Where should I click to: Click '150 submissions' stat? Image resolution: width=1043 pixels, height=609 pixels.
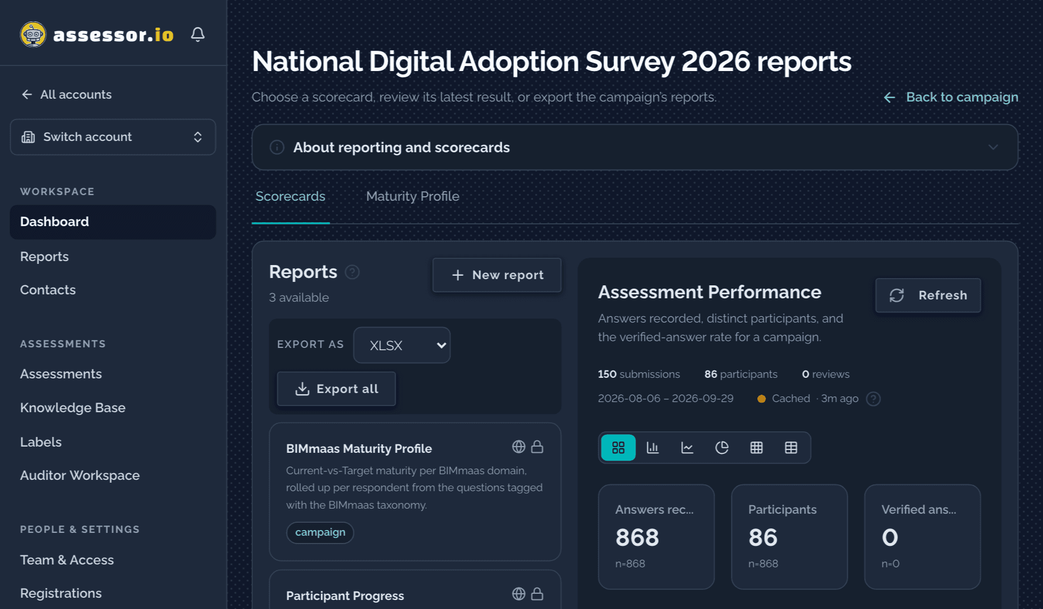coord(639,374)
